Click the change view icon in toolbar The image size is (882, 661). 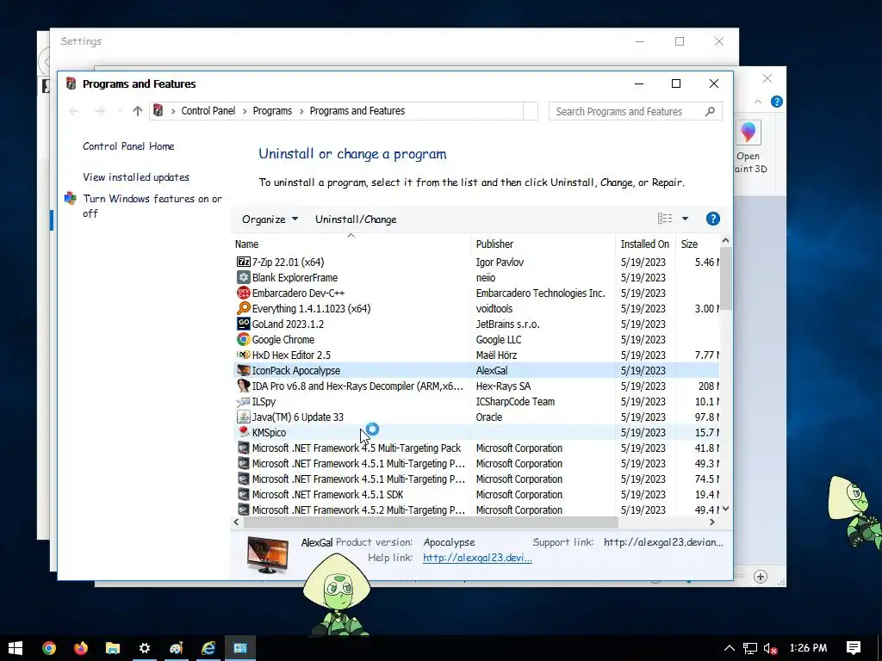tap(665, 219)
